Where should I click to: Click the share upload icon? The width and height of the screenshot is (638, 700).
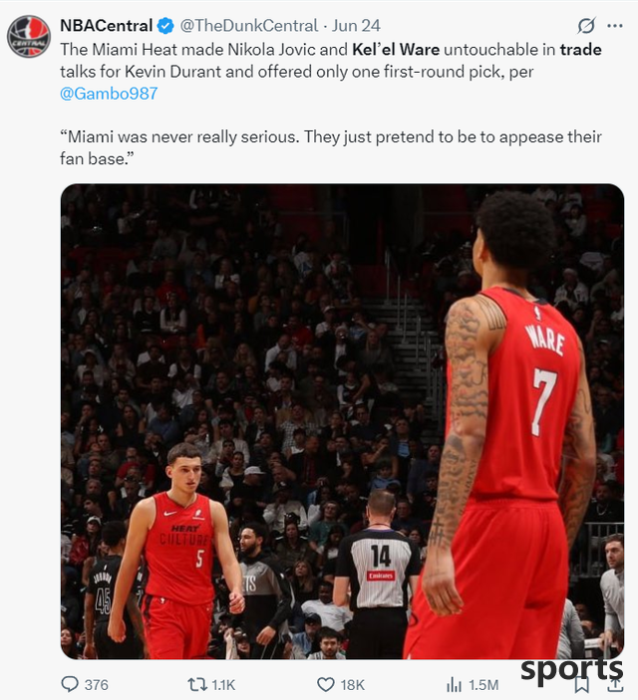coord(615,684)
